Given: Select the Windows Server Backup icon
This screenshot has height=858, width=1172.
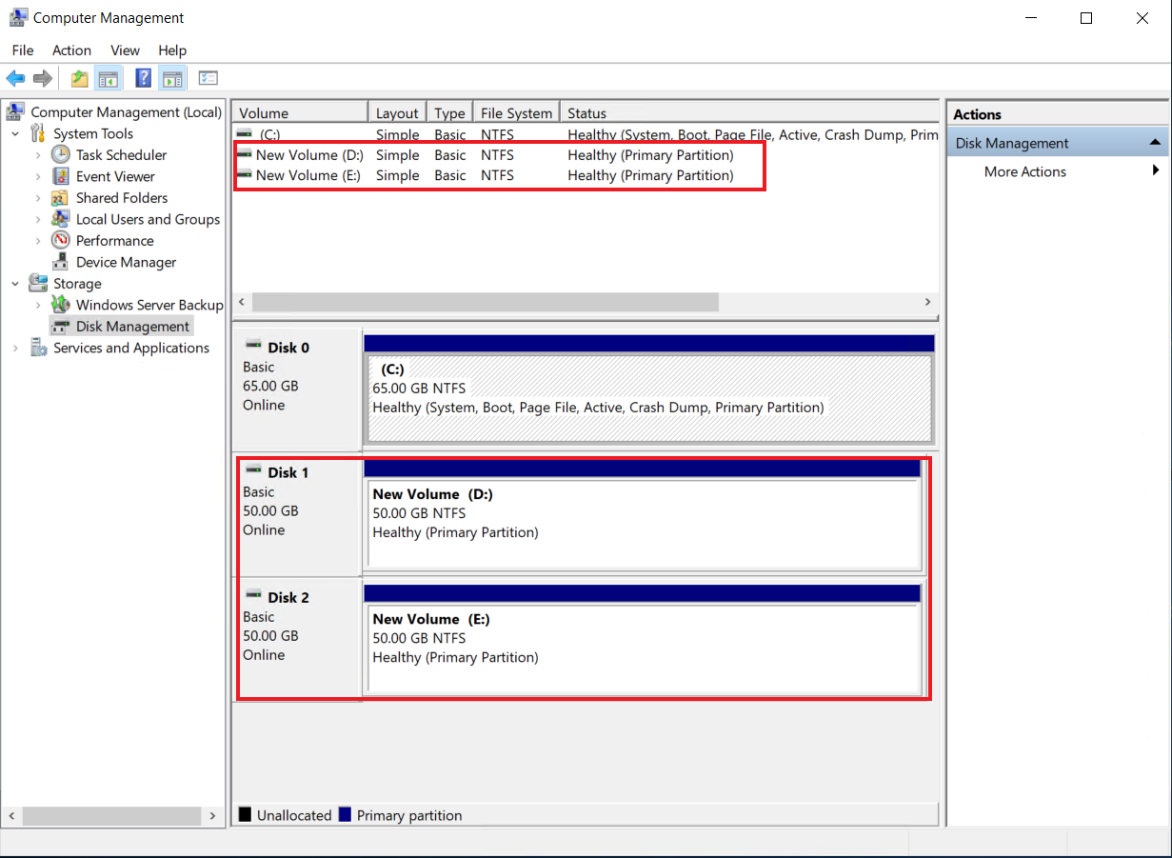Looking at the screenshot, I should 59,305.
